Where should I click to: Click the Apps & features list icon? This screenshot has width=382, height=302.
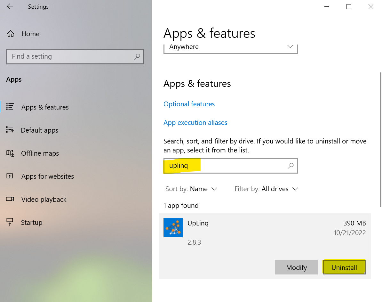[x=10, y=107]
